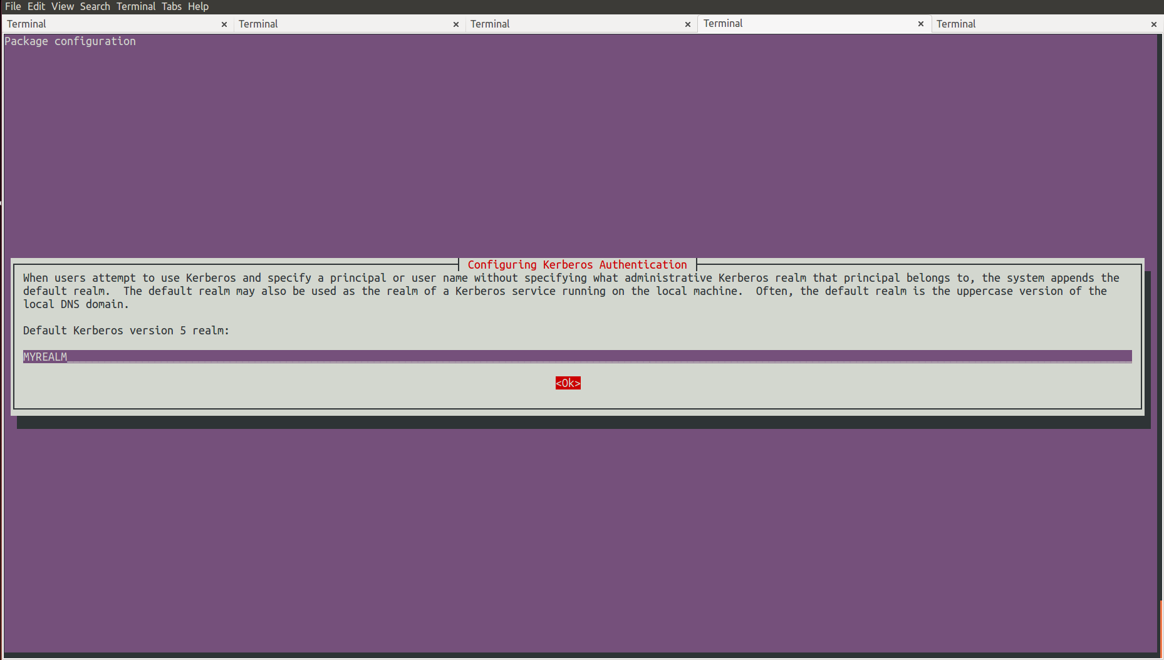Close the second Terminal tab
This screenshot has height=660, width=1164.
[456, 24]
